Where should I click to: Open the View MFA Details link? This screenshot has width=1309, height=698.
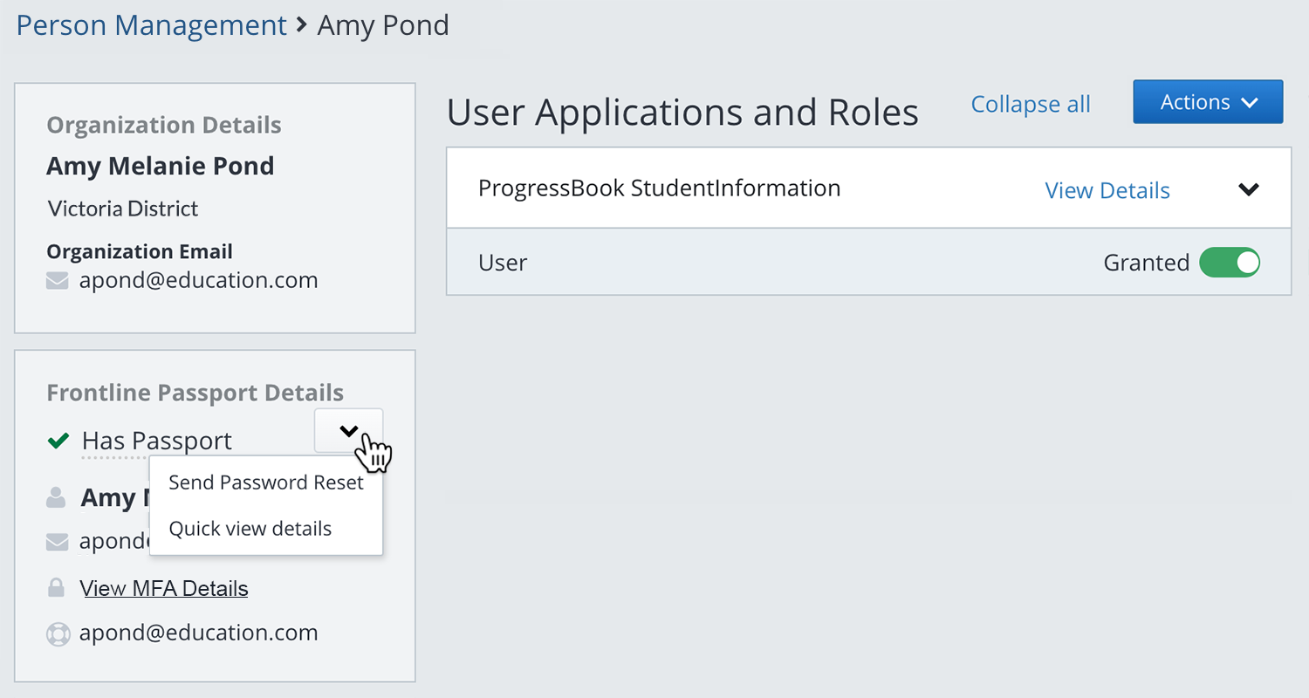[164, 589]
